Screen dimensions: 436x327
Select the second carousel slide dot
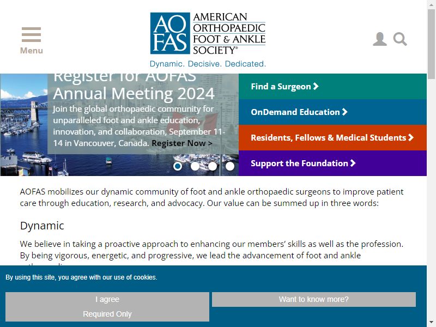[195, 166]
